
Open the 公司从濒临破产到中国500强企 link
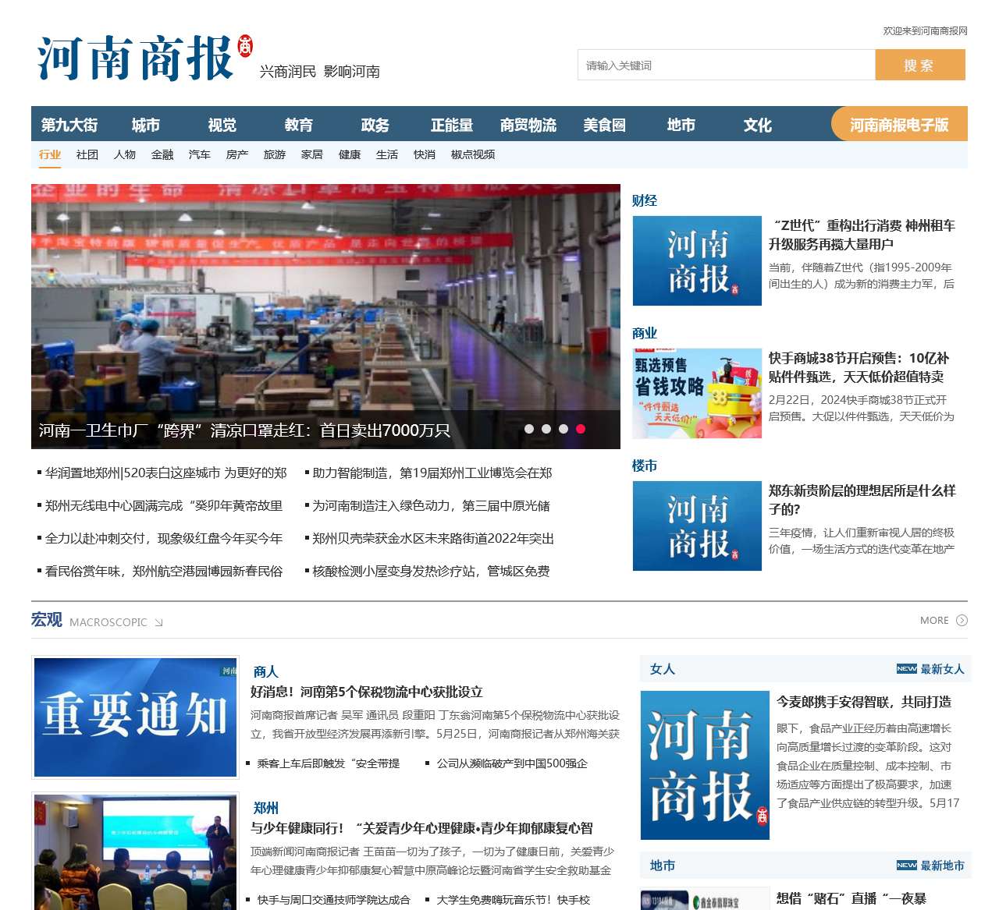pyautogui.click(x=512, y=763)
